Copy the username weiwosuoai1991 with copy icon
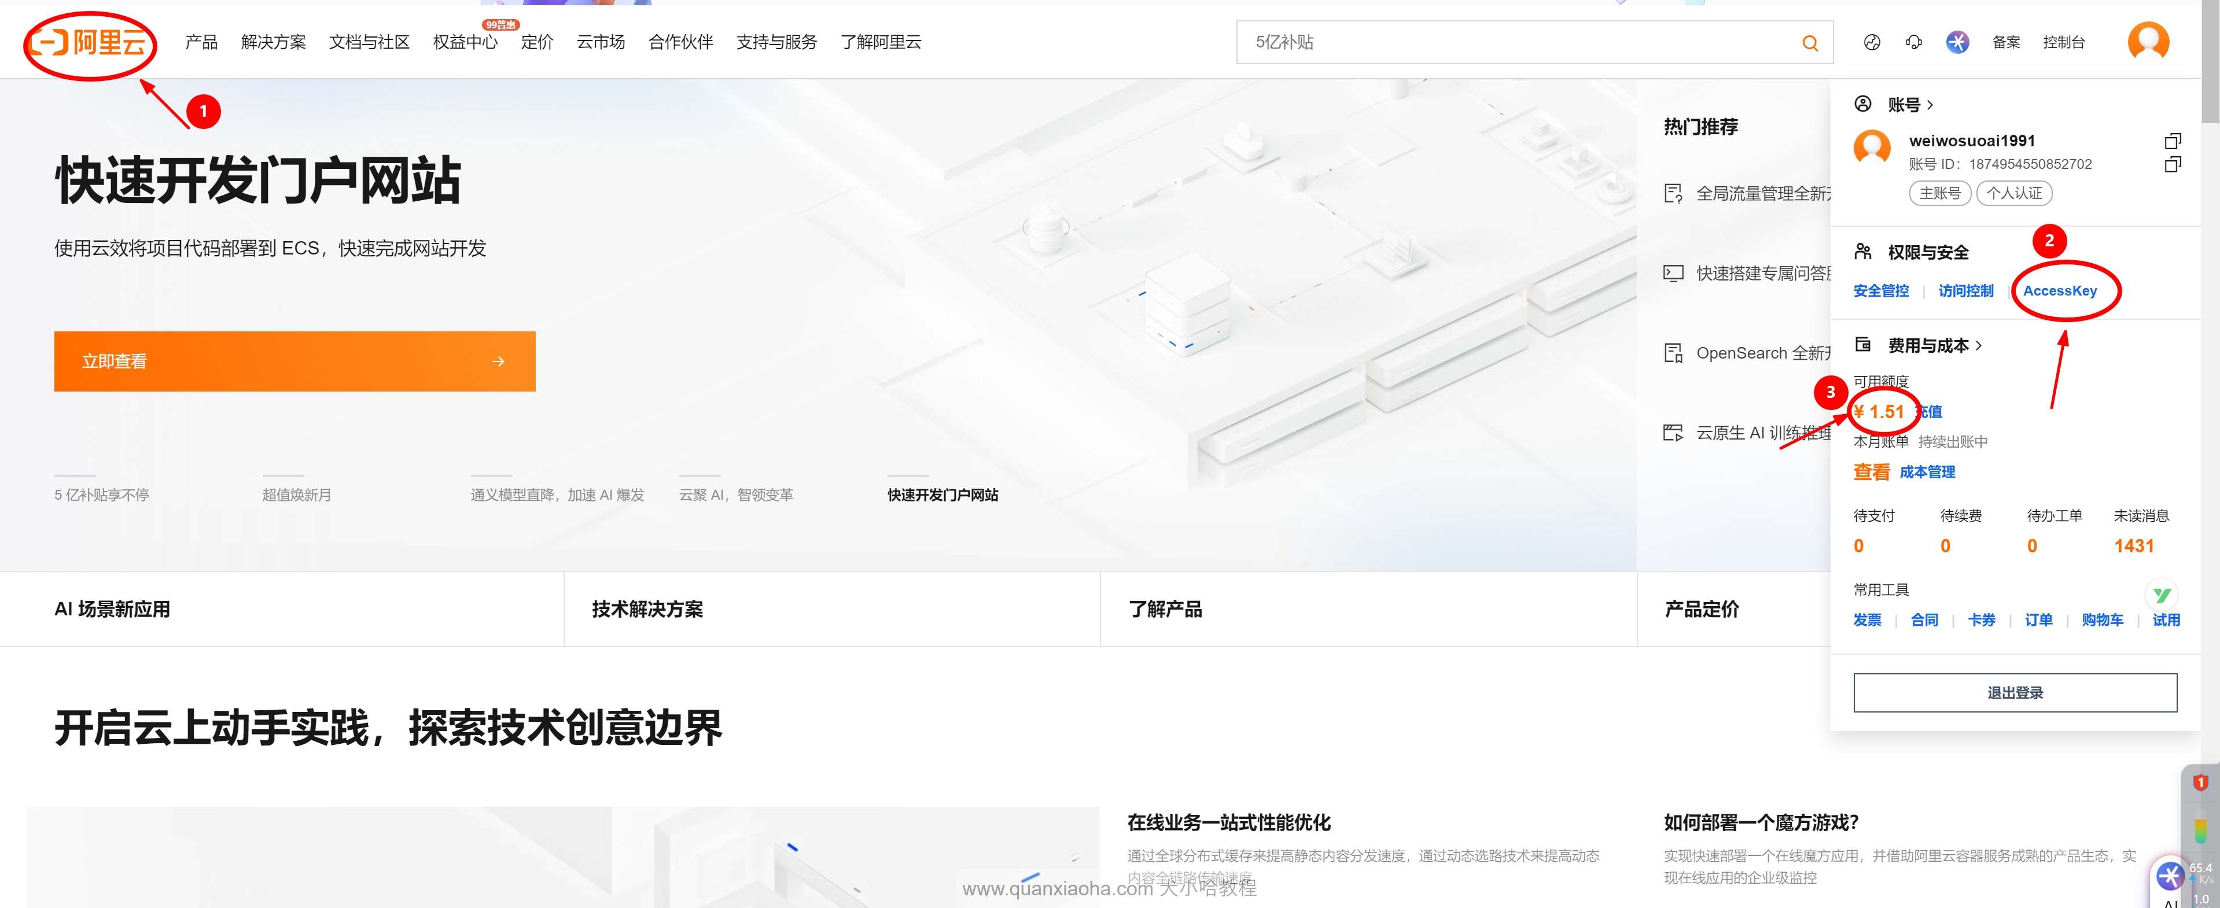2220x908 pixels. [x=2173, y=141]
